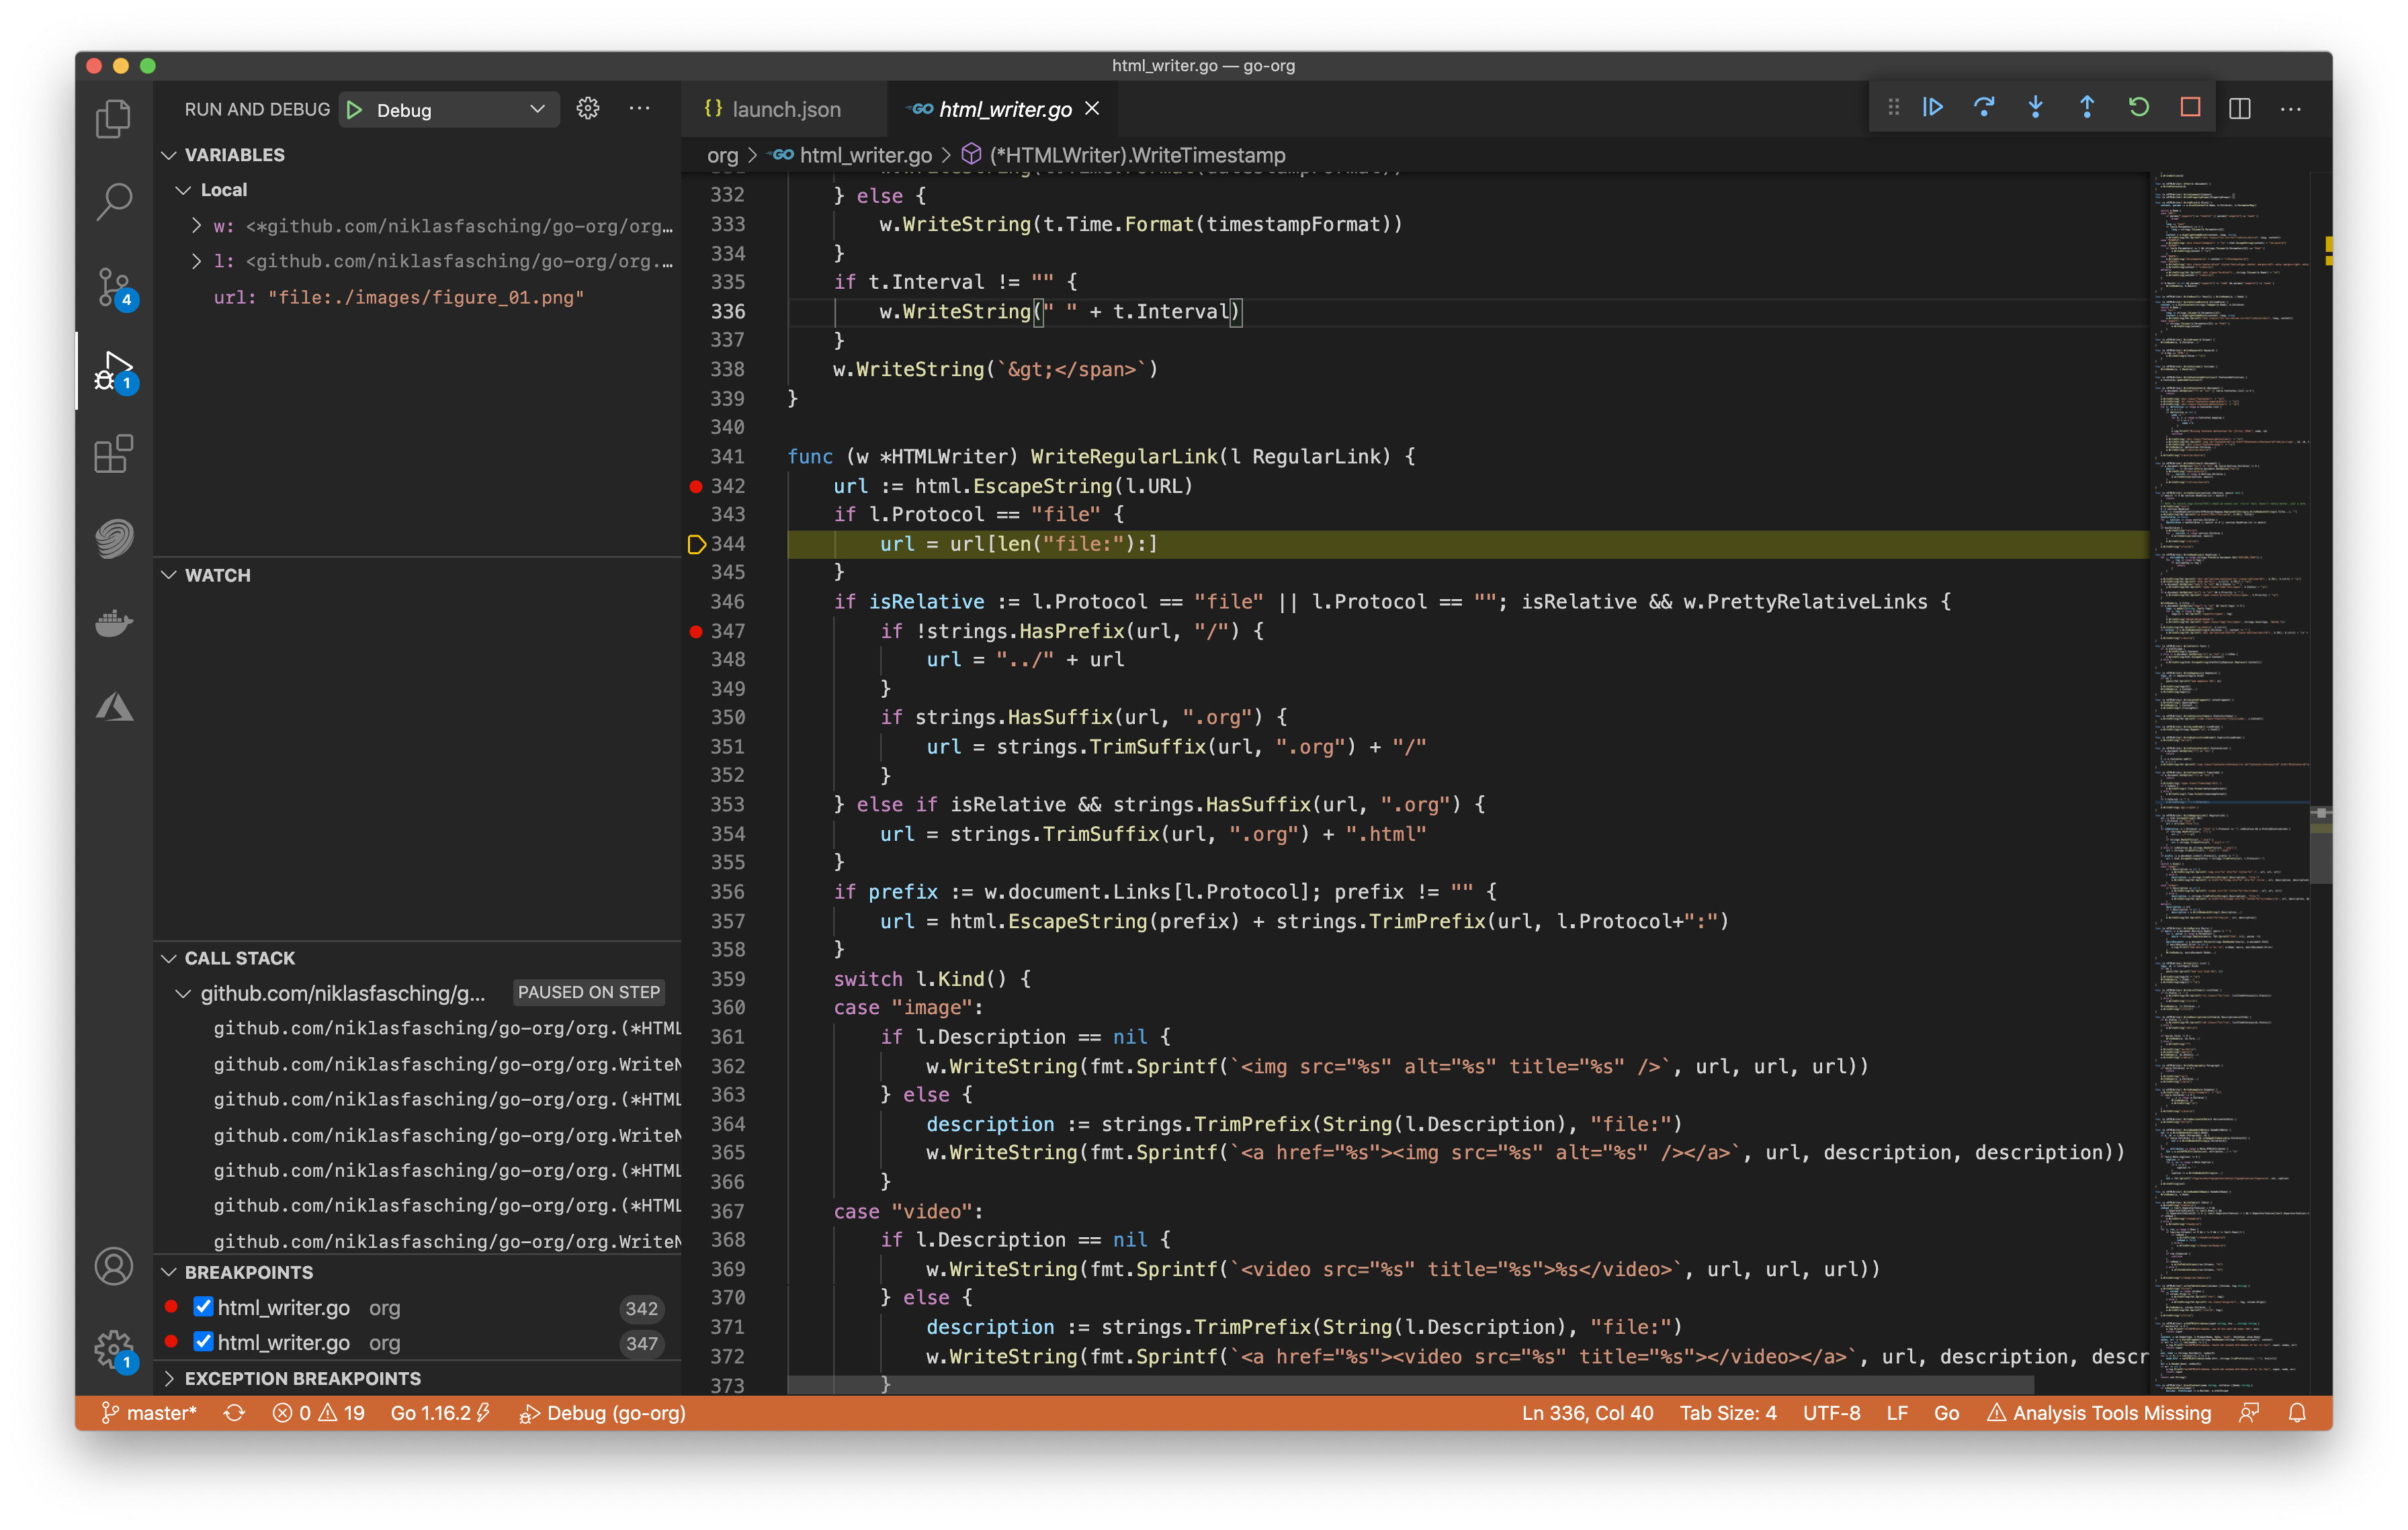2408x1530 pixels.
Task: Click the Step Into debug button
Action: tap(2035, 108)
